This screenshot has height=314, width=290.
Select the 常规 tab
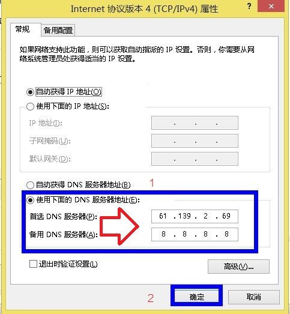[23, 29]
